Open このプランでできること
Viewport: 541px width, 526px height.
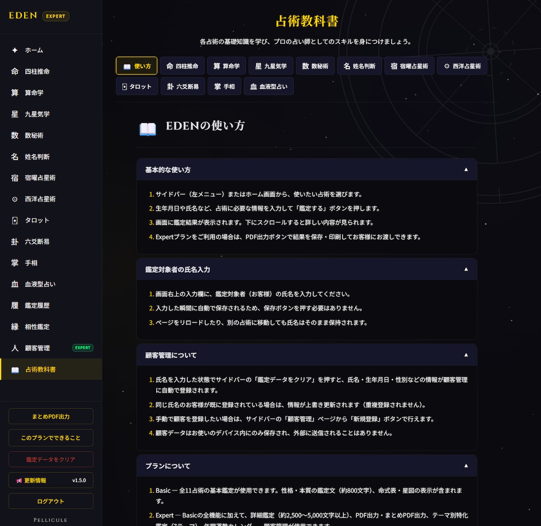coord(51,438)
